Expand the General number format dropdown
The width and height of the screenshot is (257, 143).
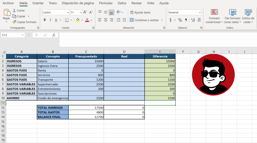coord(200,13)
